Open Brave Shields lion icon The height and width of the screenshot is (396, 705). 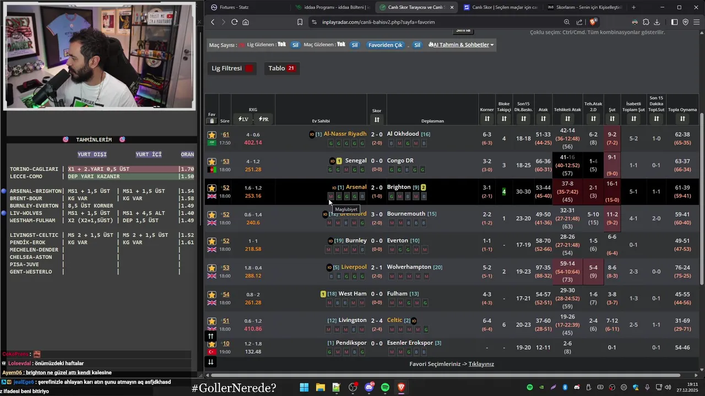(x=593, y=22)
